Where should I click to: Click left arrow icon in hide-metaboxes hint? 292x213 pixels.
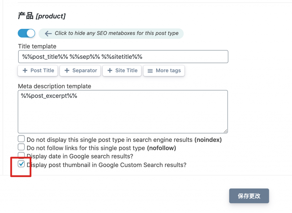point(48,33)
